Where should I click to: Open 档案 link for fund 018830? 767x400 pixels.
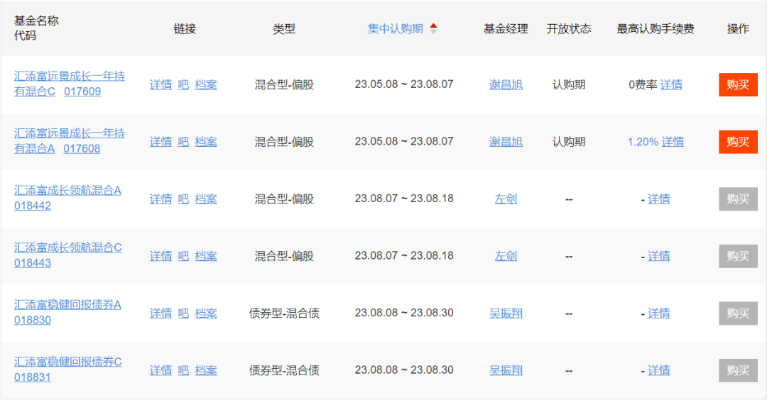click(206, 313)
